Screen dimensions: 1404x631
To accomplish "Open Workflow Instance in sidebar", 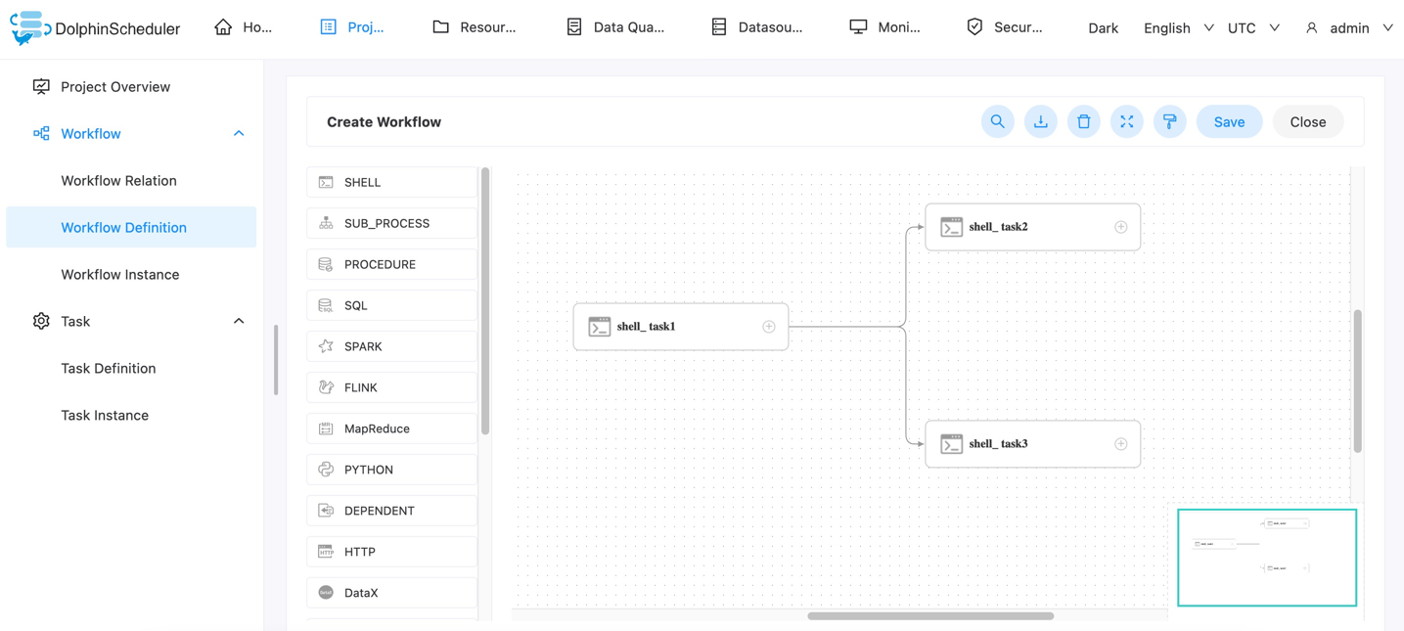I will tap(119, 275).
